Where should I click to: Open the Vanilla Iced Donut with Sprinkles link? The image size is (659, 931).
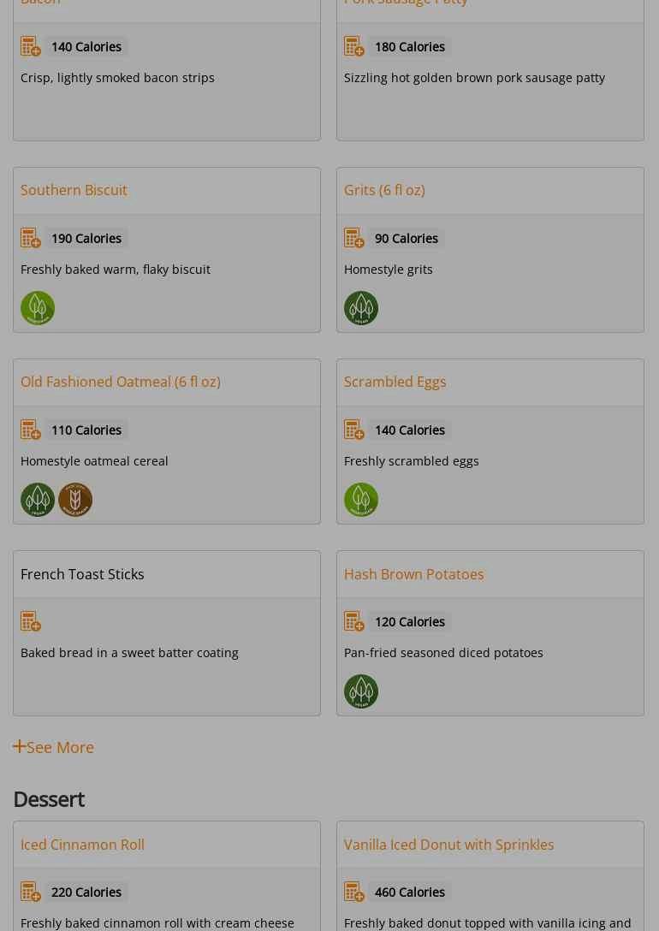(448, 845)
